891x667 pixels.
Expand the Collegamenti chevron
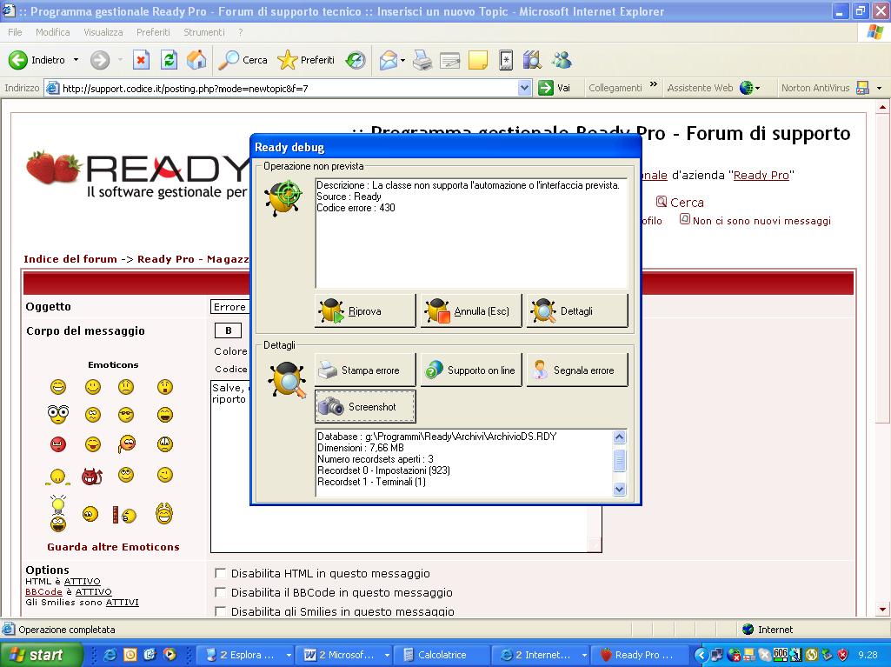coord(654,84)
